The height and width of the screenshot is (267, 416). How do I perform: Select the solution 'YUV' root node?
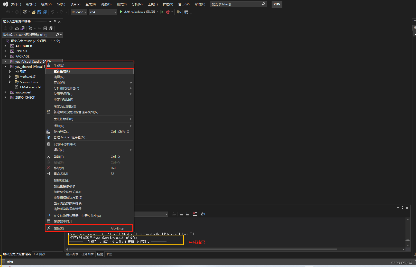coord(35,41)
